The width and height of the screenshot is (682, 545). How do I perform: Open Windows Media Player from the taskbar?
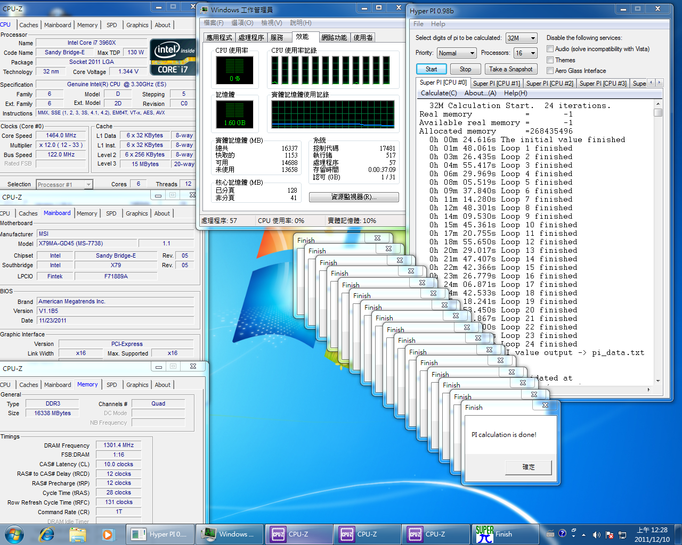(x=108, y=534)
